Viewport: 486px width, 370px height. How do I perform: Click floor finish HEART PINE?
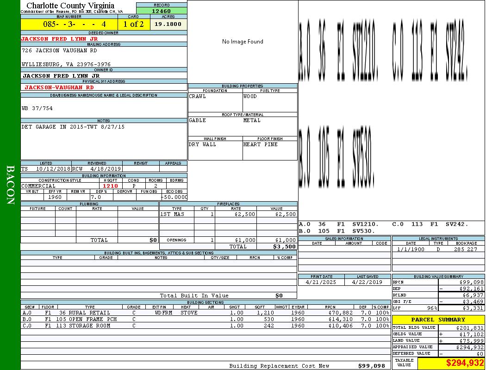260,144
